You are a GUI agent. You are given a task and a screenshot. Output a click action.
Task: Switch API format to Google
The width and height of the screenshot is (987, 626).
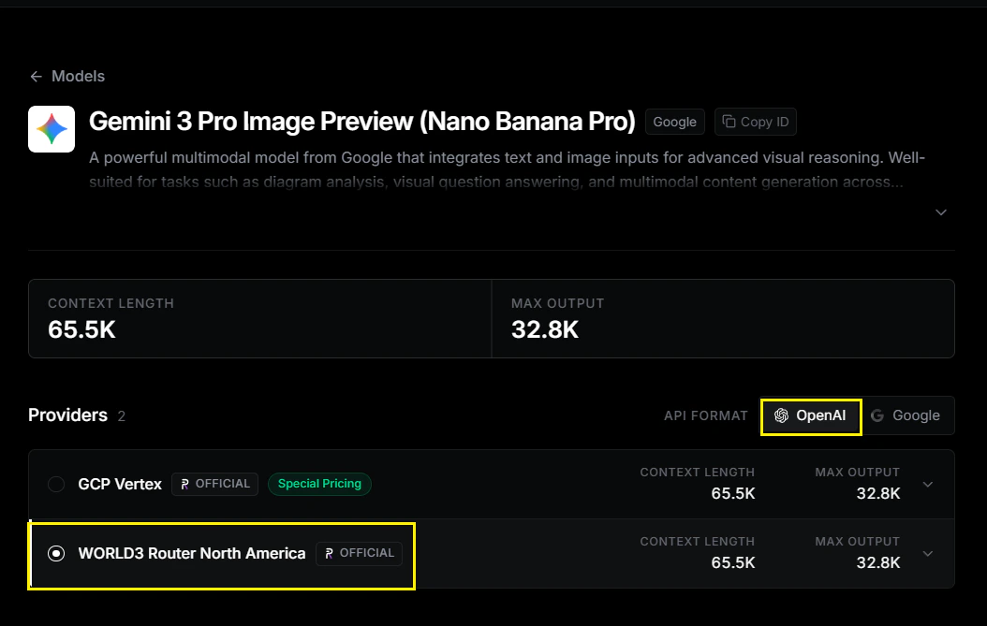pyautogui.click(x=906, y=415)
